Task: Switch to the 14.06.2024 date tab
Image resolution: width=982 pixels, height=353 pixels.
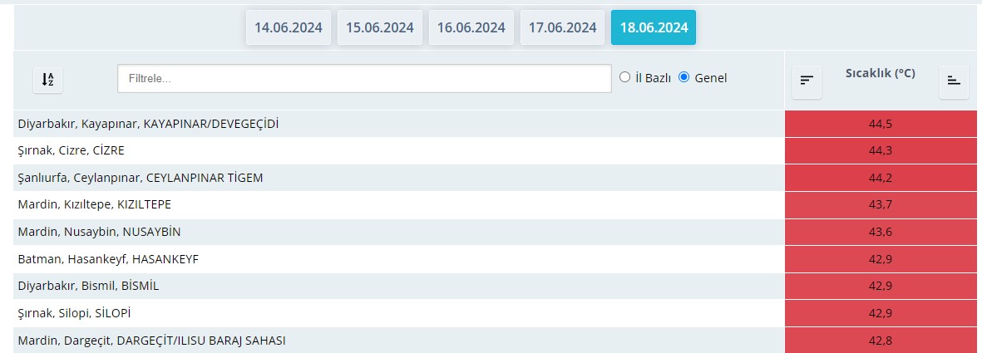Action: [x=289, y=27]
